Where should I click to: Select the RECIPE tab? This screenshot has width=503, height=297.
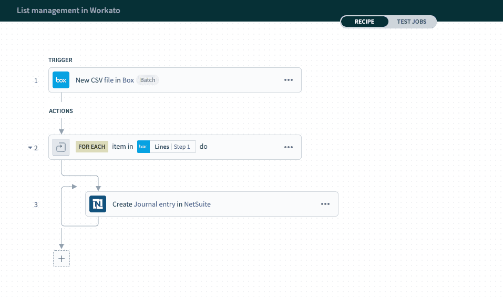click(364, 22)
